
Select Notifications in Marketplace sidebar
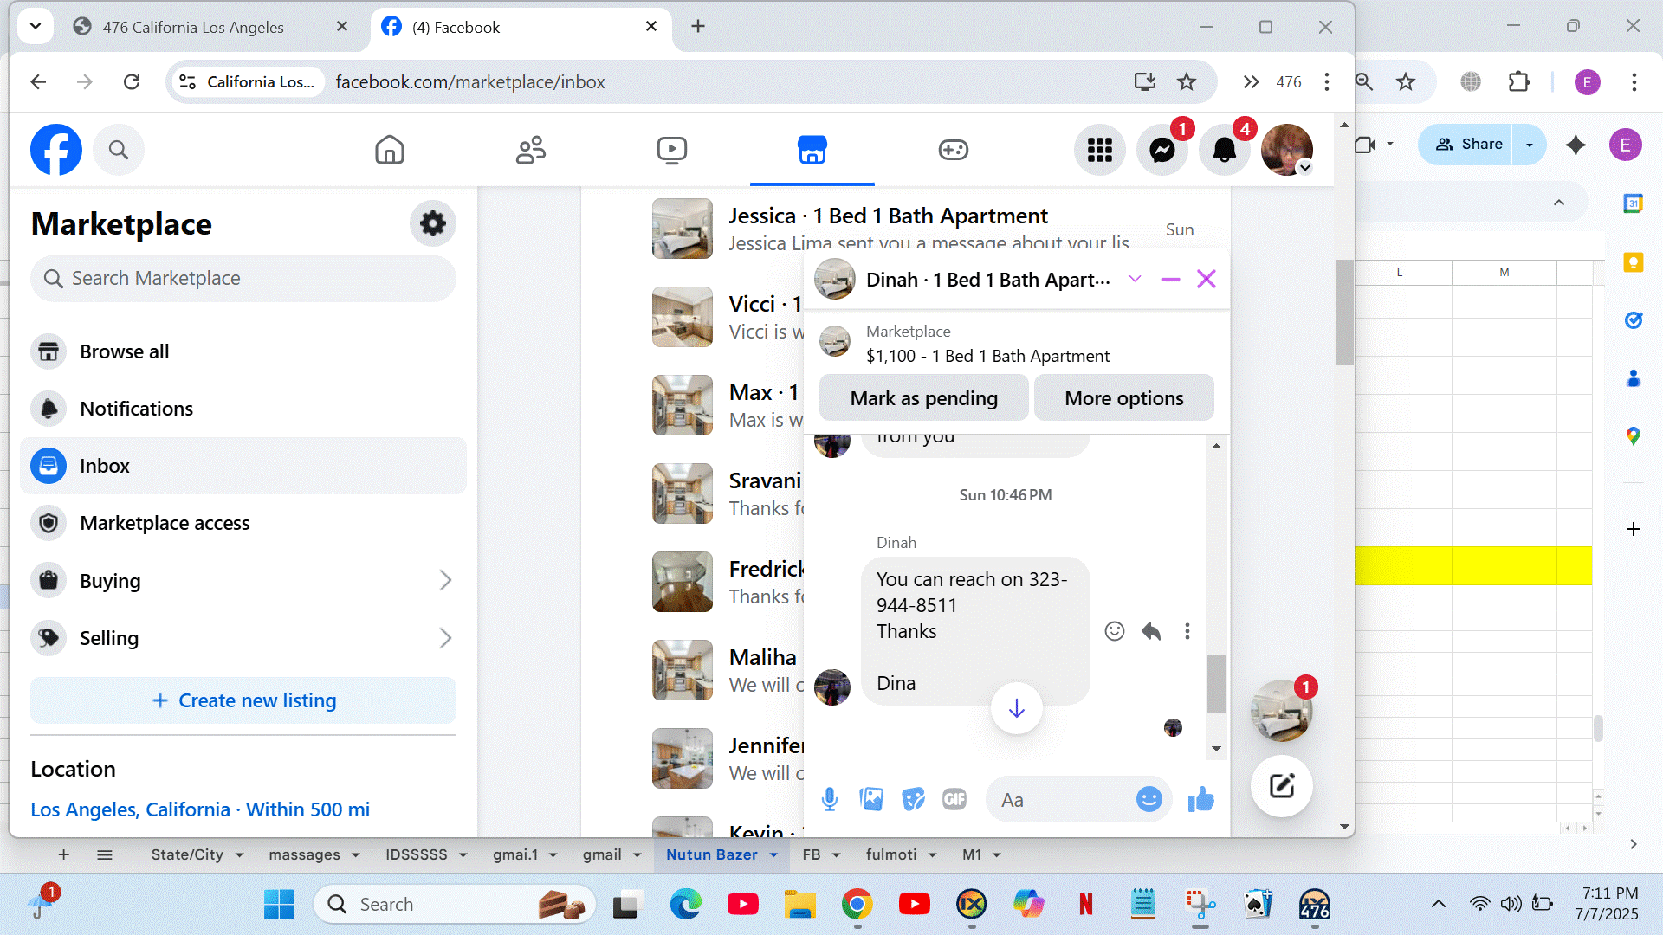(x=136, y=409)
